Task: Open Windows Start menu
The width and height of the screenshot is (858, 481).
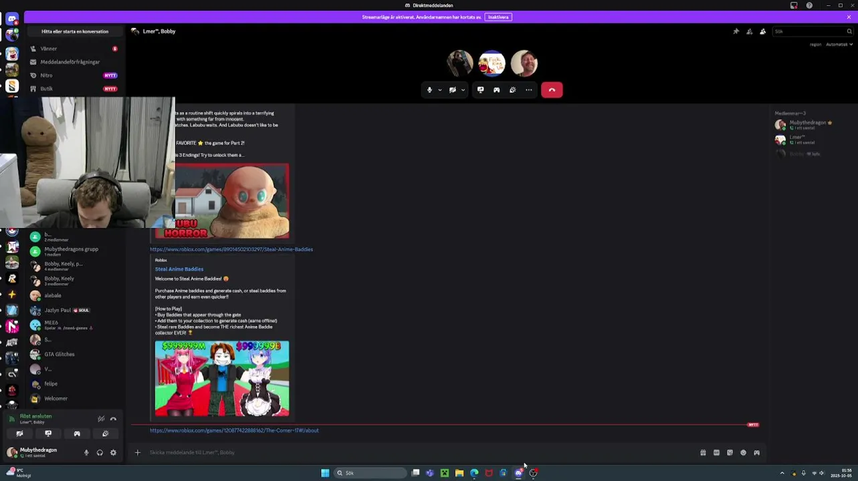Action: (325, 473)
